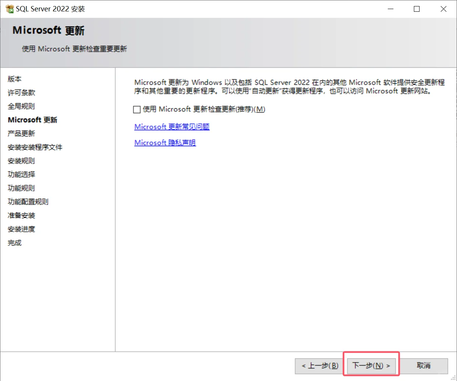Select the 功能选择 step in sidebar

21,174
